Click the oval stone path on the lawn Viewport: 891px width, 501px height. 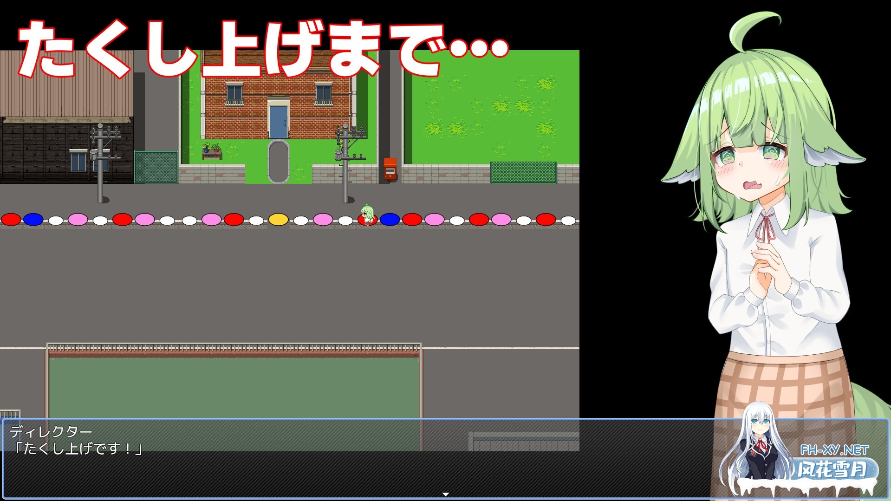(279, 160)
